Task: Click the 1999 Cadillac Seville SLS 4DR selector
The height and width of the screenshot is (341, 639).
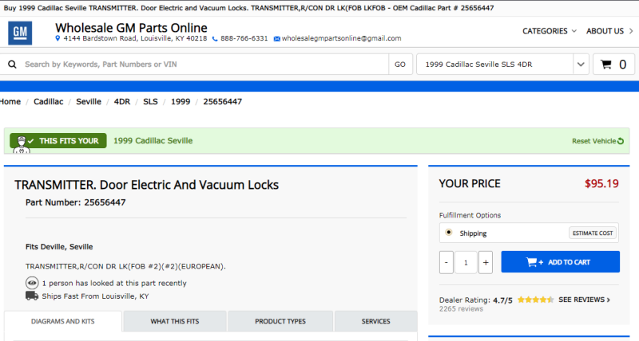Action: pyautogui.click(x=494, y=65)
